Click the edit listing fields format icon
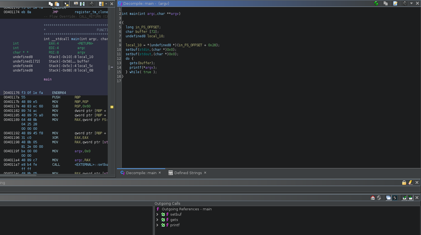The image size is (421, 235). pyautogui.click(x=101, y=4)
